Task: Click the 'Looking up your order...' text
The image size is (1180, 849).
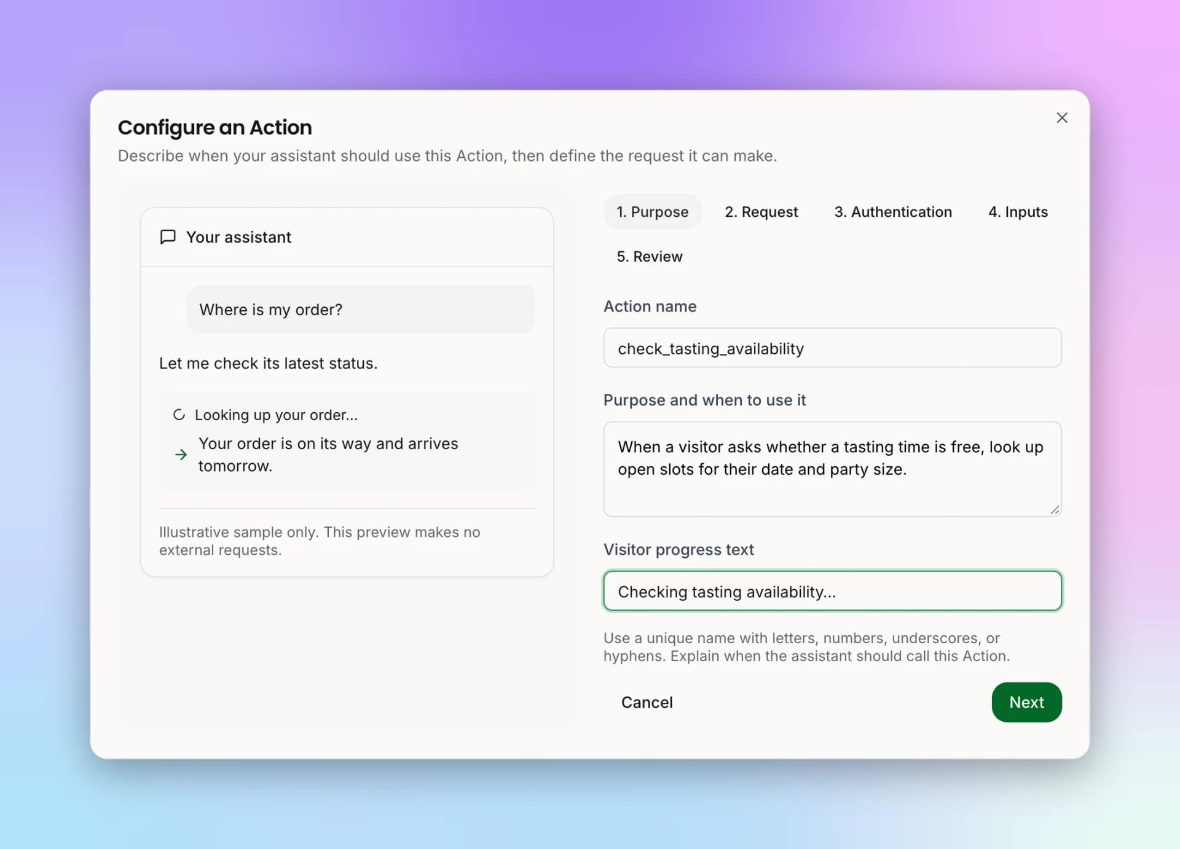Action: click(x=276, y=415)
